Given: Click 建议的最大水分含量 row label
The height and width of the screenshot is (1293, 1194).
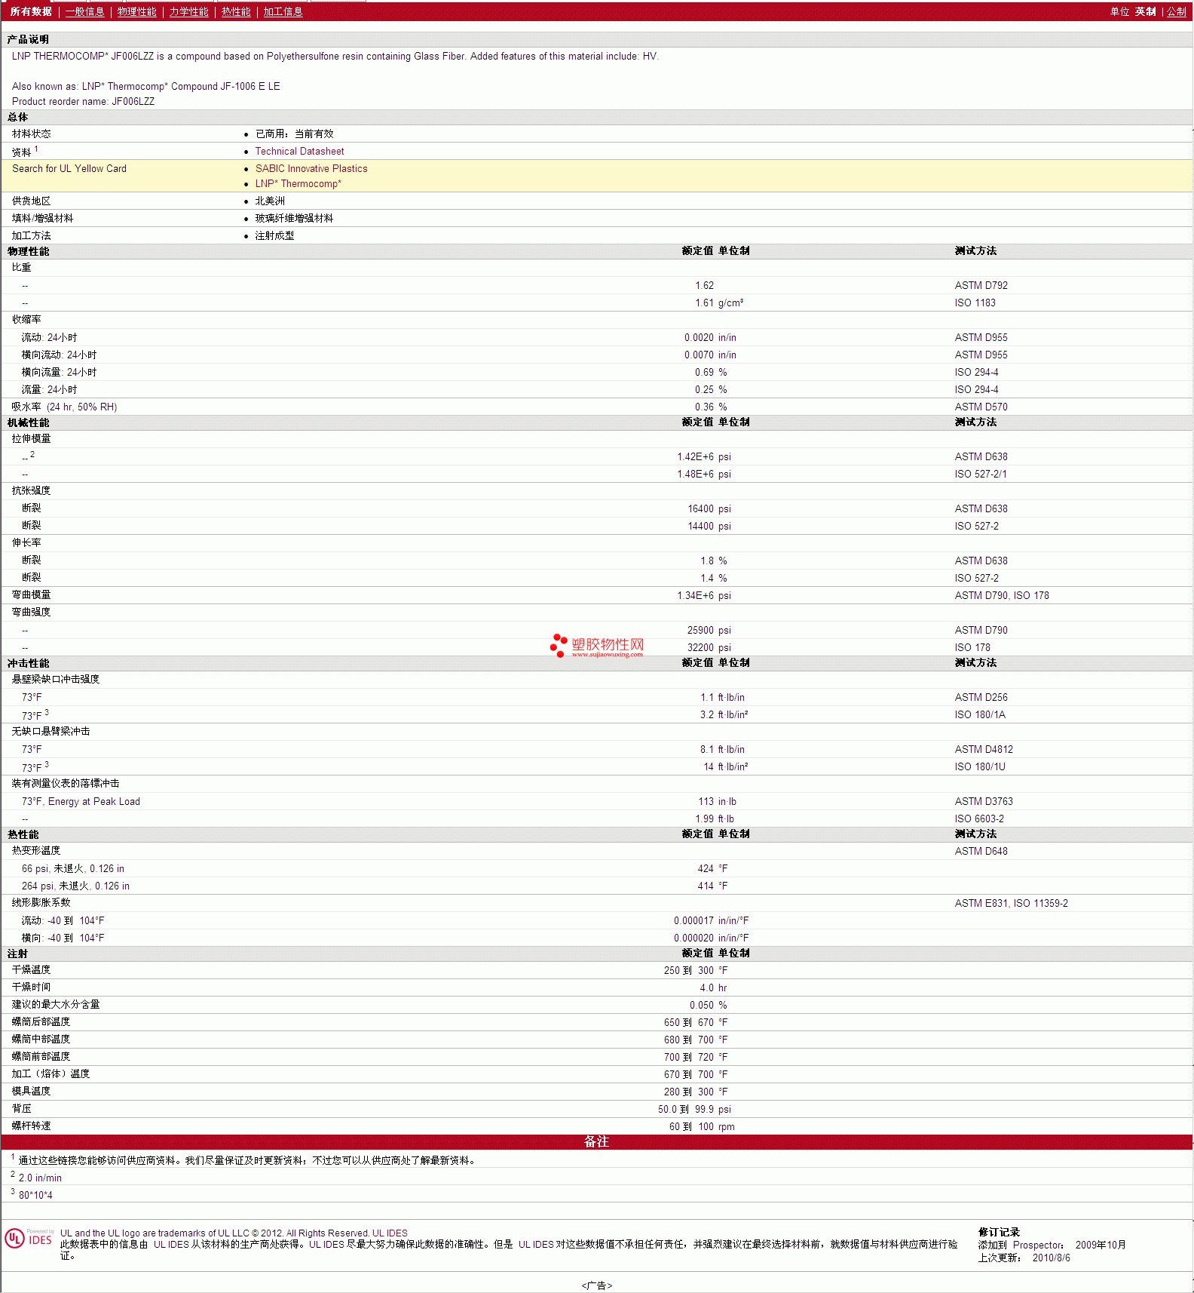Looking at the screenshot, I should click(x=55, y=1004).
